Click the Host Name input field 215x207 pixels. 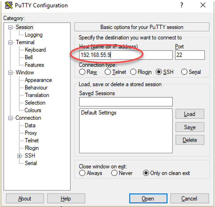pyautogui.click(x=125, y=55)
